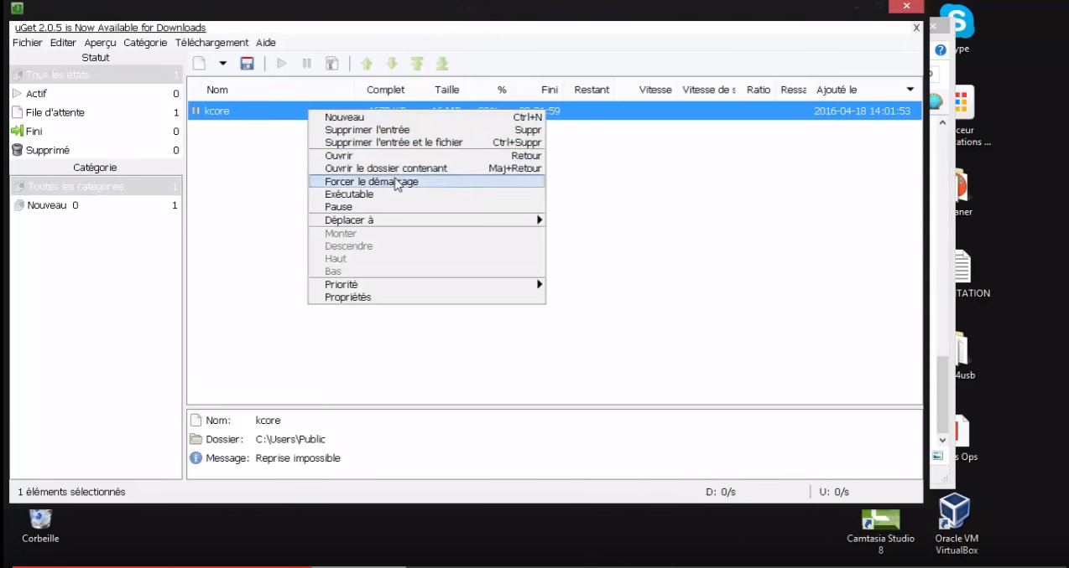1069x568 pixels.
Task: Open the dropdown arrow beside new download
Action: (223, 63)
